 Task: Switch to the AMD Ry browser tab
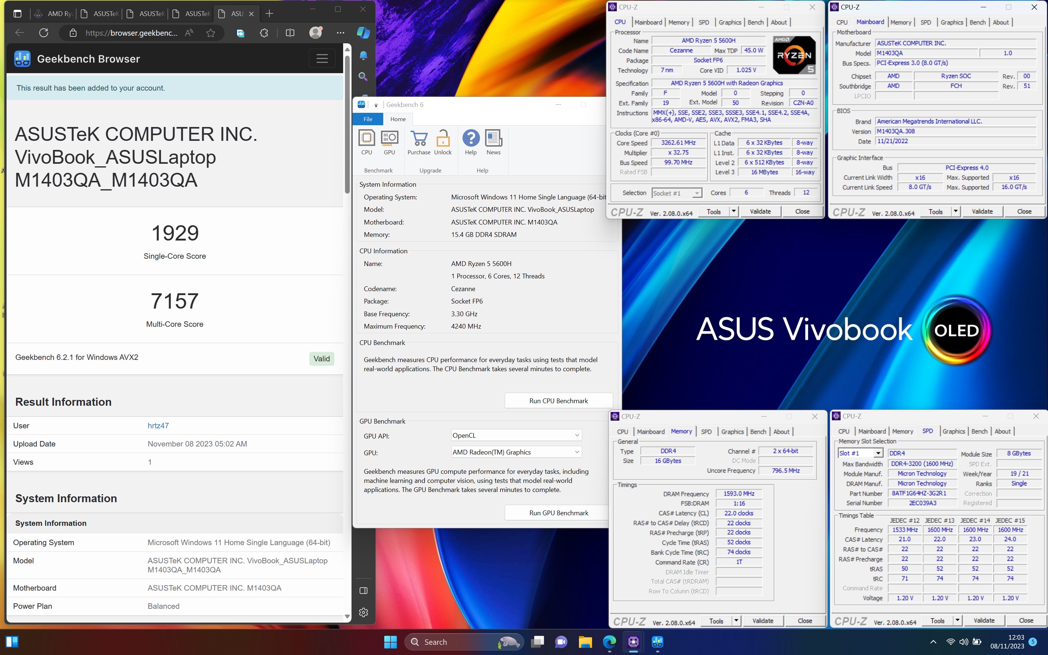pyautogui.click(x=54, y=13)
